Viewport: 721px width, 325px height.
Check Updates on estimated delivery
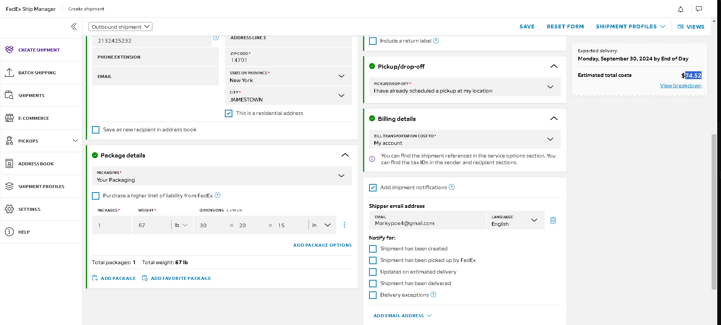click(x=373, y=272)
